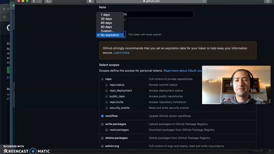274x154 pixels.
Task: Check the delete:packages scope
Action: (x=102, y=138)
